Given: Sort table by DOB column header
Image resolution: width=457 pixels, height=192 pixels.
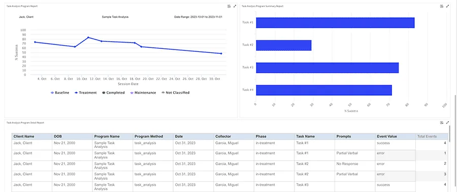Looking at the screenshot, I should point(72,136).
